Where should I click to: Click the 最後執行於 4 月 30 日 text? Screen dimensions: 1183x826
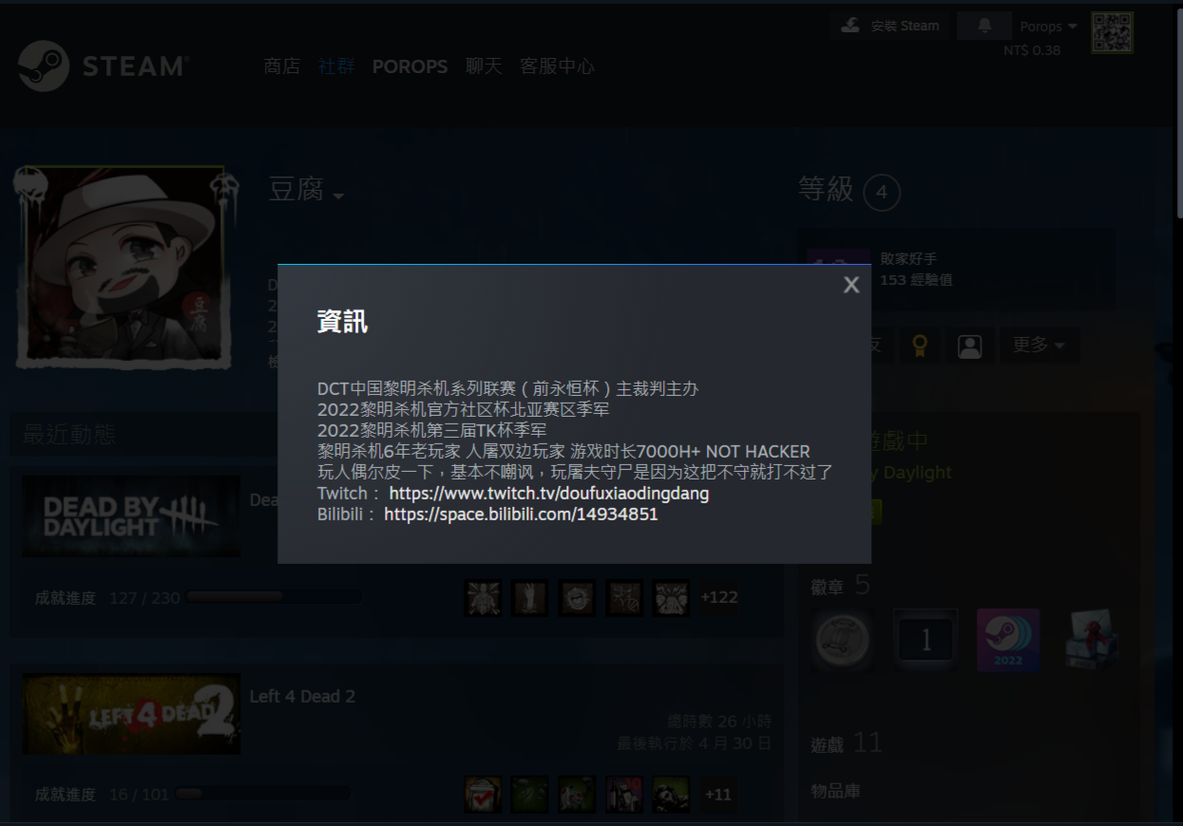click(694, 742)
